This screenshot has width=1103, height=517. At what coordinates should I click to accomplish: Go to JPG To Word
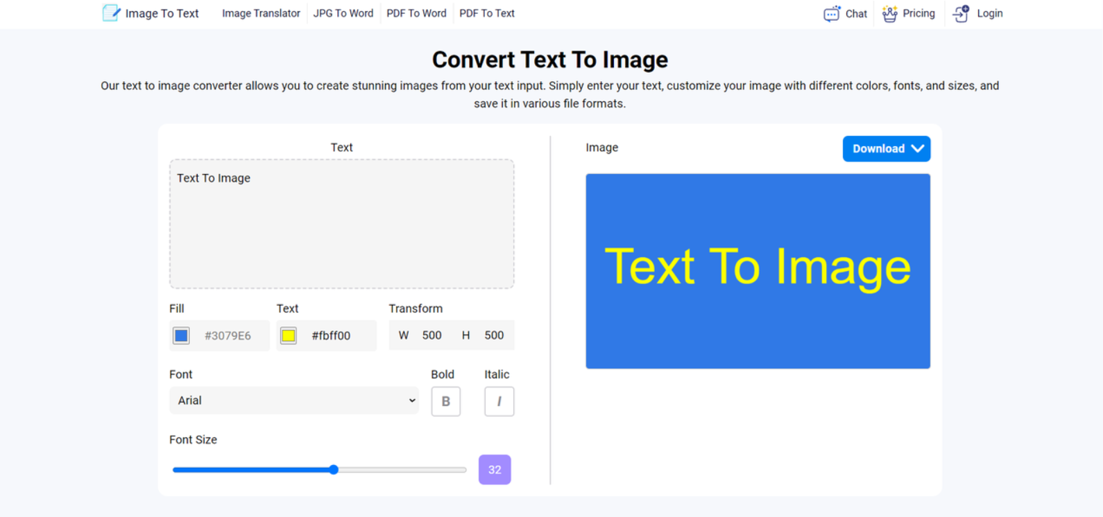click(343, 13)
